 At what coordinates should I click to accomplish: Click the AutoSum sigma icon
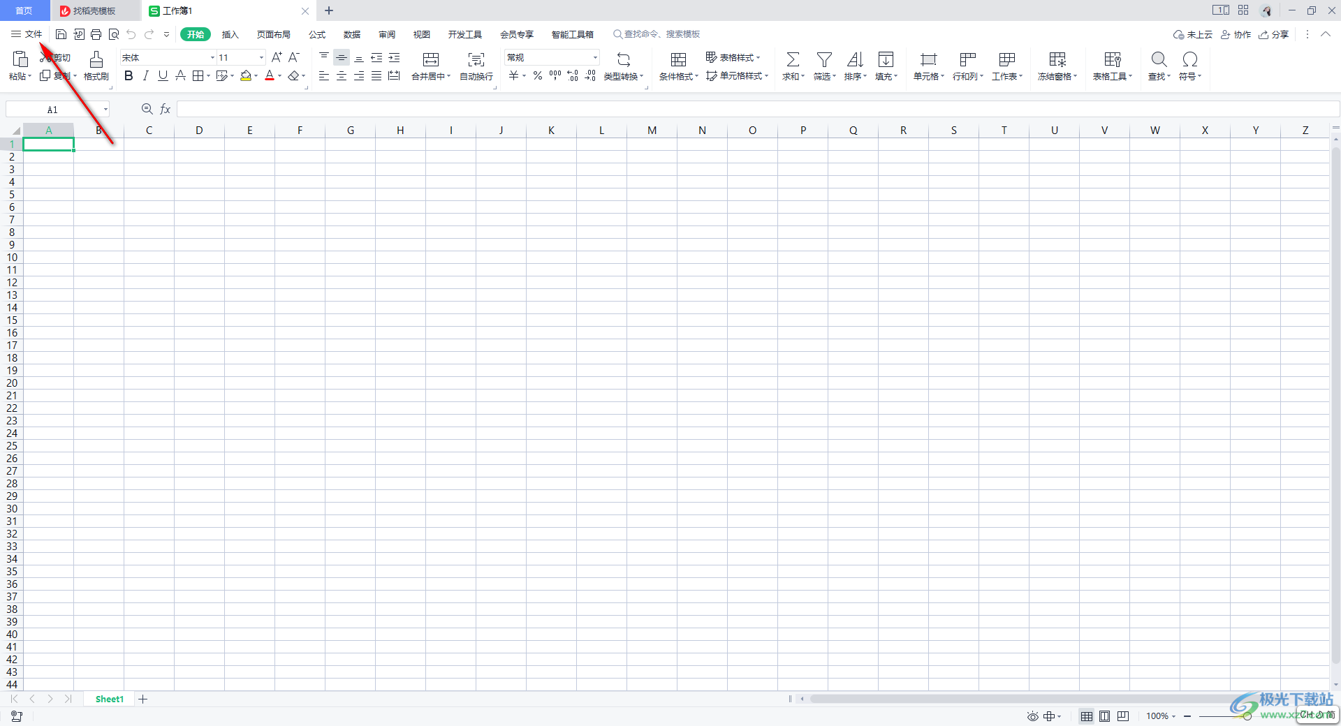(x=793, y=59)
